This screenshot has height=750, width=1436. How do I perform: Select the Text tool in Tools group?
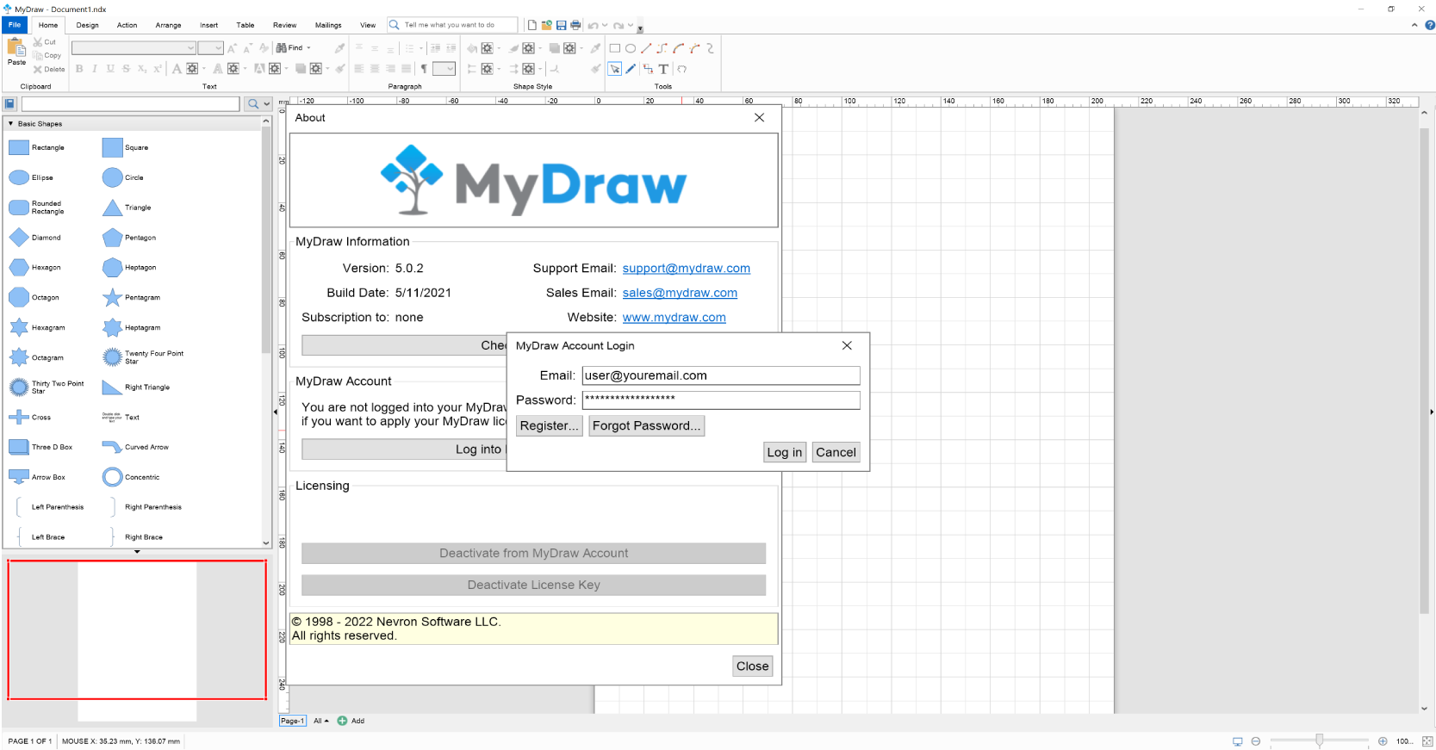(663, 69)
